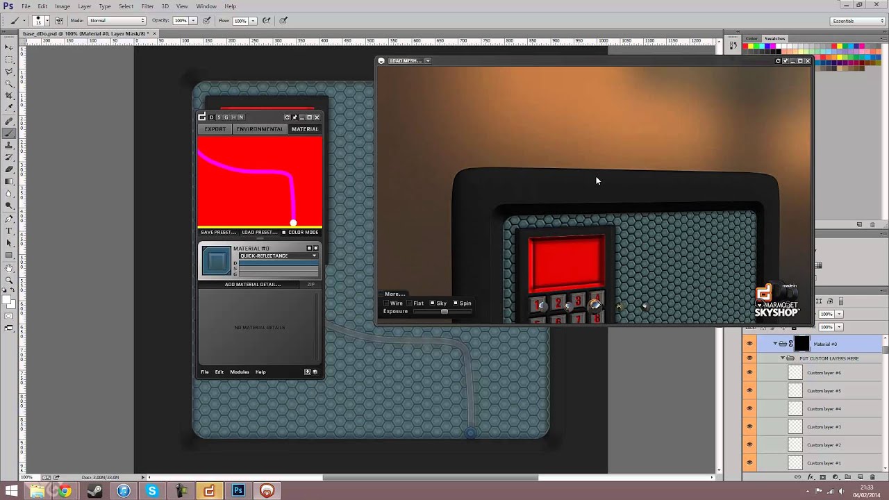The height and width of the screenshot is (500, 889).
Task: Select the Custom layer #3 thumbnail
Action: coord(795,427)
